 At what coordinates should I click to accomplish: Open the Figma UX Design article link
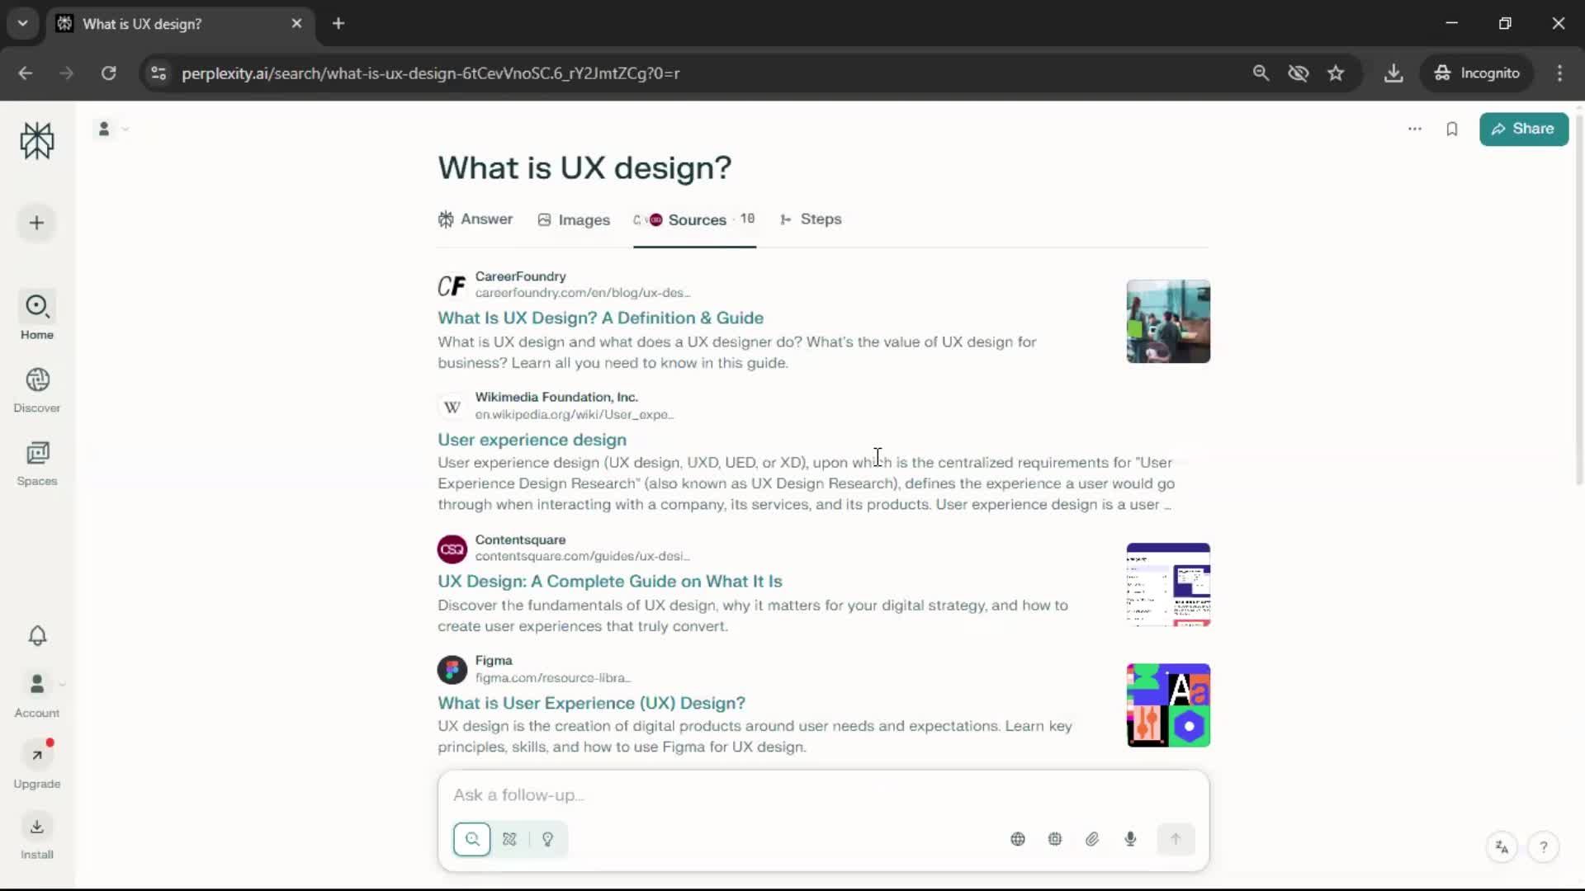point(591,703)
